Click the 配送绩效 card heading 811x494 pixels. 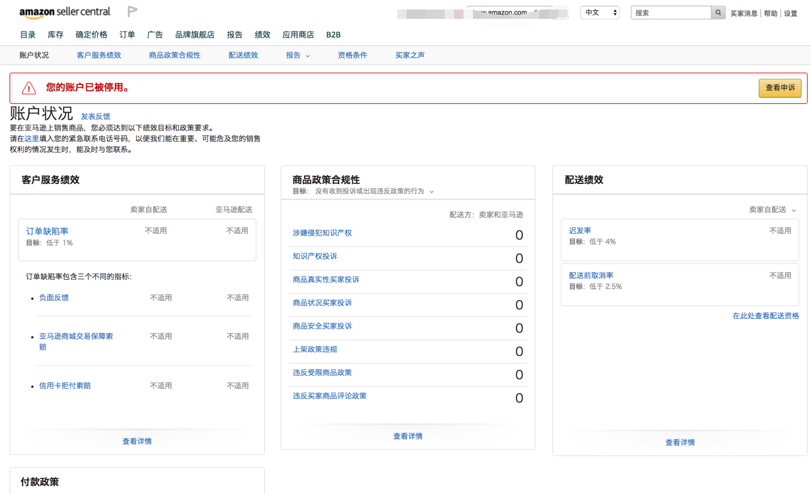pos(584,180)
